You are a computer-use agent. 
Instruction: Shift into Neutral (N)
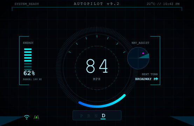click(x=96, y=116)
